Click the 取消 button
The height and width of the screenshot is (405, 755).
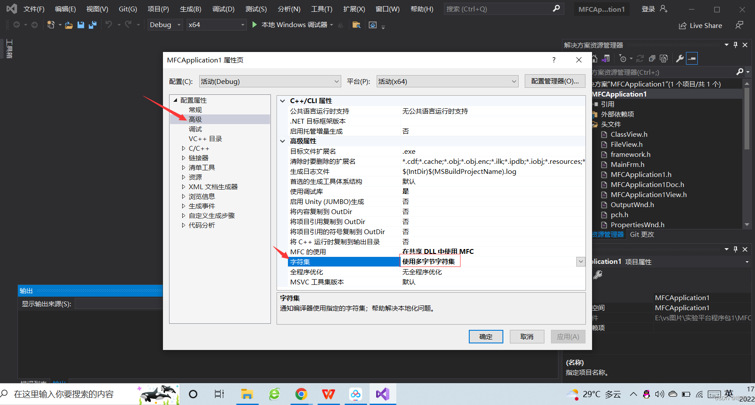527,337
